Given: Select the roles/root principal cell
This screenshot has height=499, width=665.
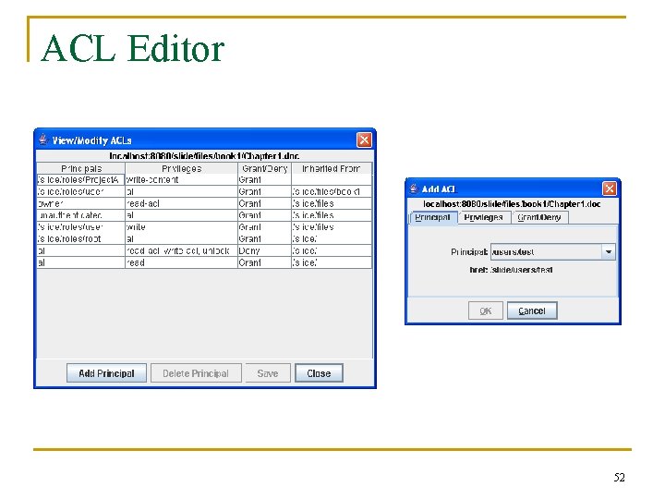Looking at the screenshot, I should (x=80, y=239).
